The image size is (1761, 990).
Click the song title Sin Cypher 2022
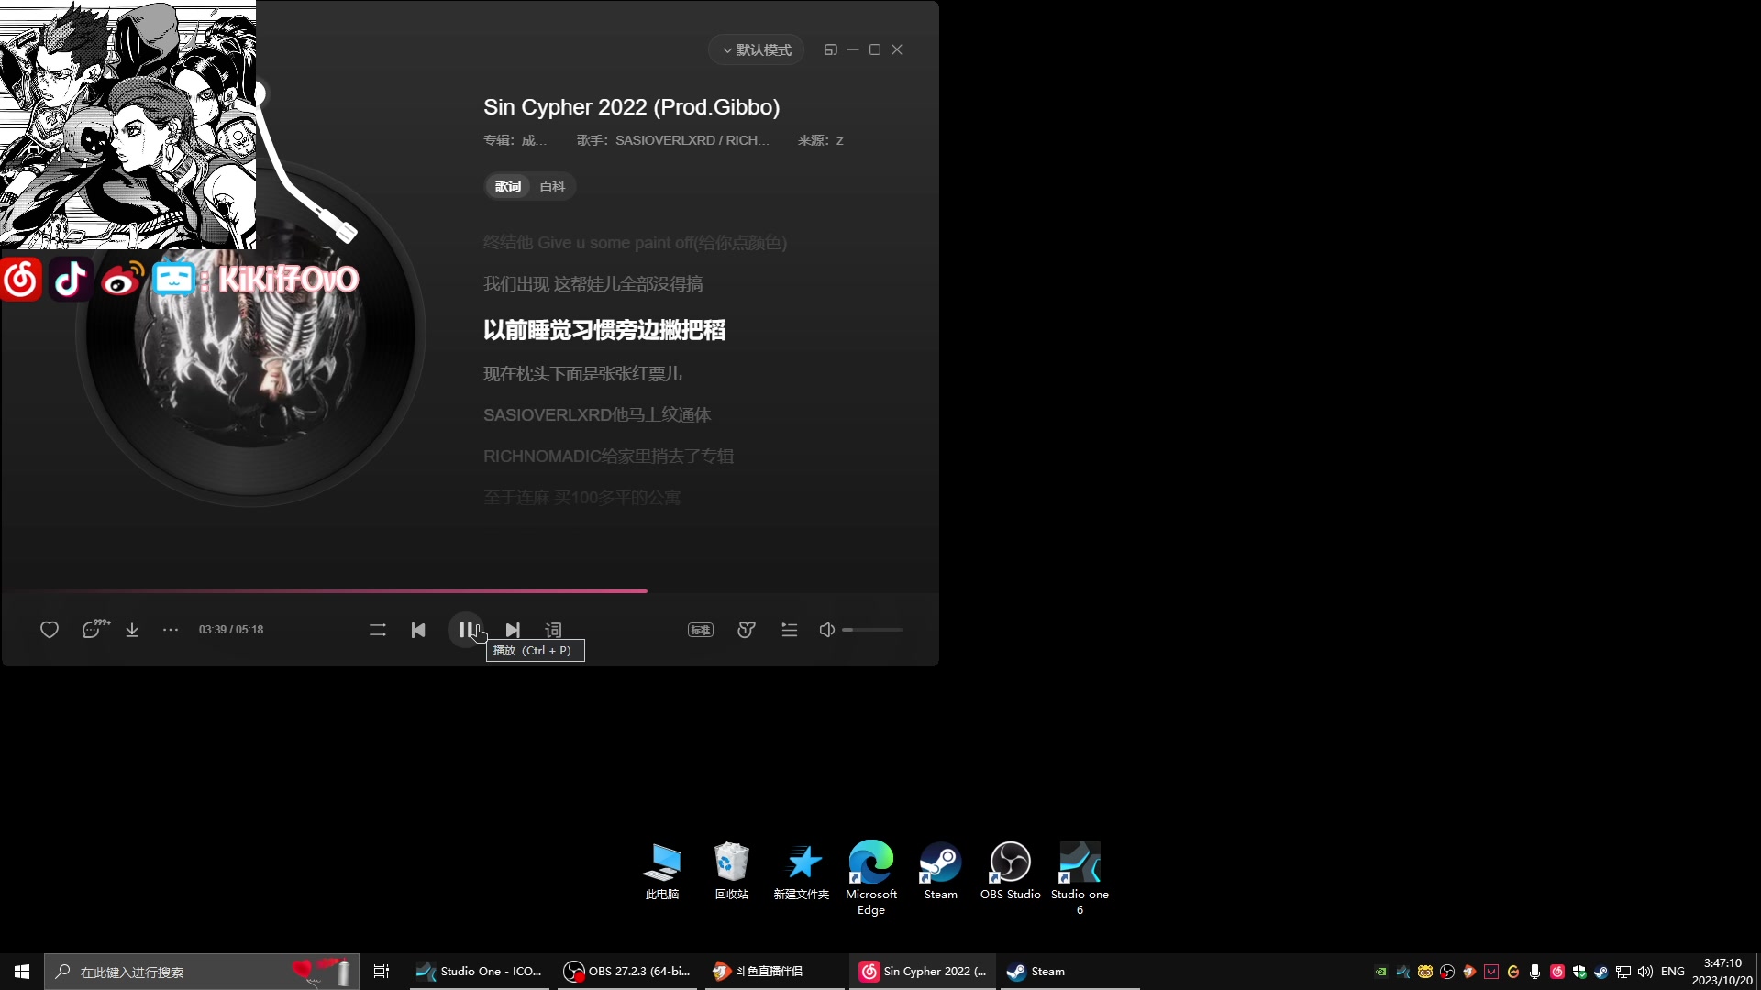point(631,107)
